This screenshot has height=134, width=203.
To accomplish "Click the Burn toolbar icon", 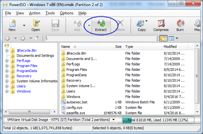I will [180, 23].
